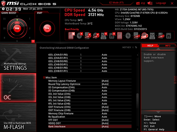Click the help panel bottom collapse handle
The width and height of the screenshot is (177, 132).
158,112
